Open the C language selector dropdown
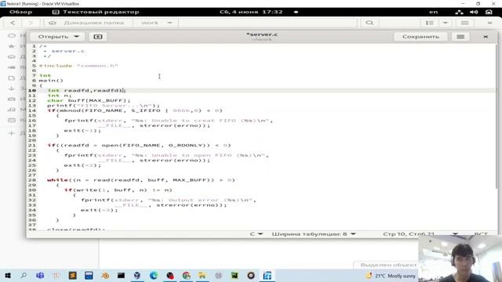Screen dimensions: 502x282 (x=256, y=234)
